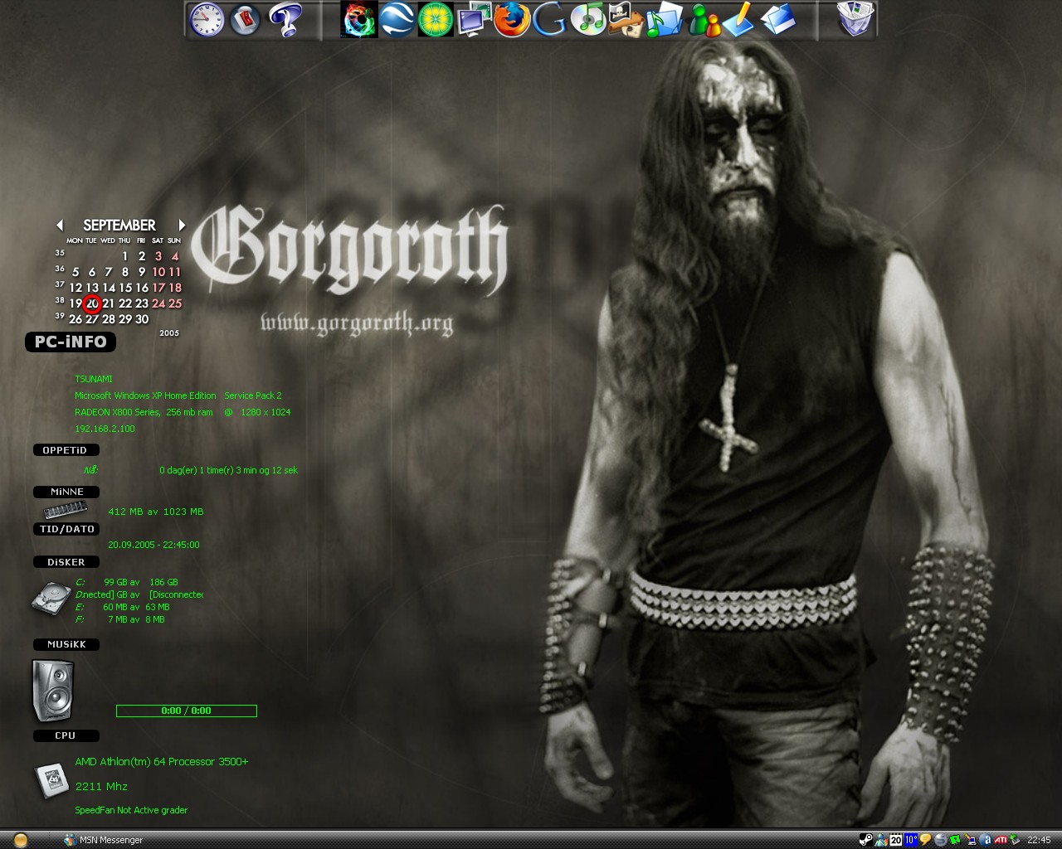
Task: Open the pirate flag dock icon
Action: pos(626,20)
